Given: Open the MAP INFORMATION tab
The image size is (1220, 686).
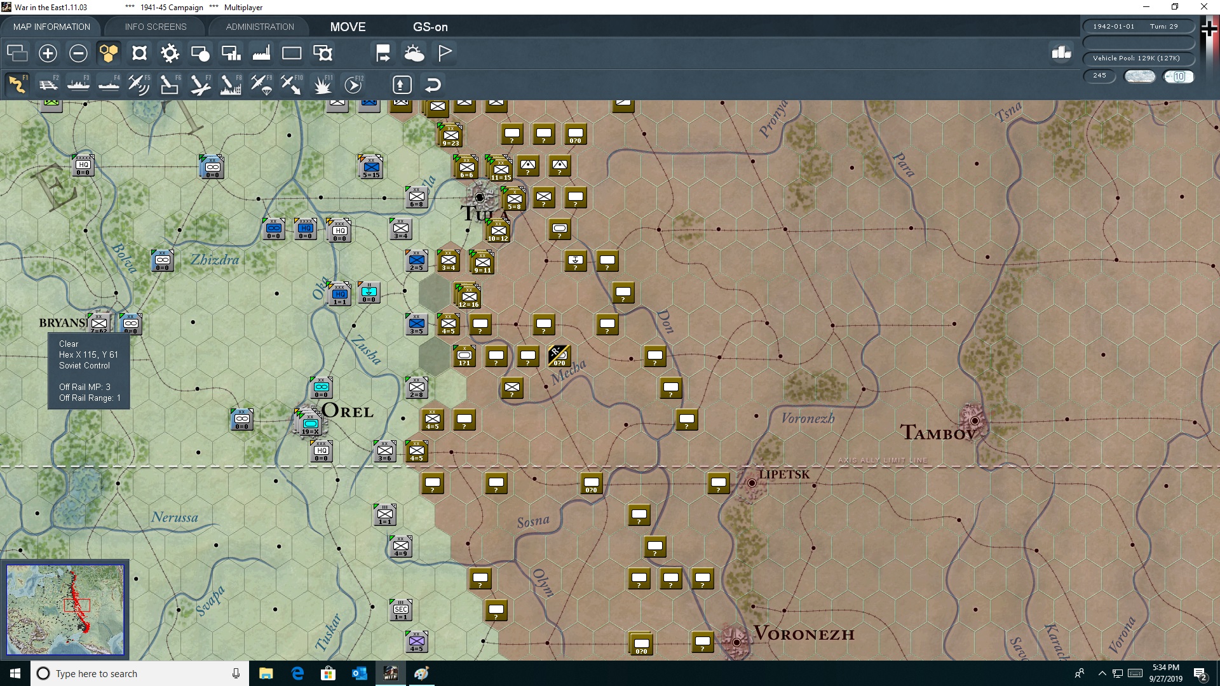Looking at the screenshot, I should [51, 27].
